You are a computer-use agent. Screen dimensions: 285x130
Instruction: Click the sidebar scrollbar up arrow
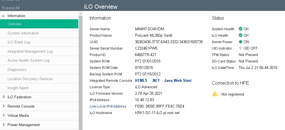pyautogui.click(x=80, y=13)
